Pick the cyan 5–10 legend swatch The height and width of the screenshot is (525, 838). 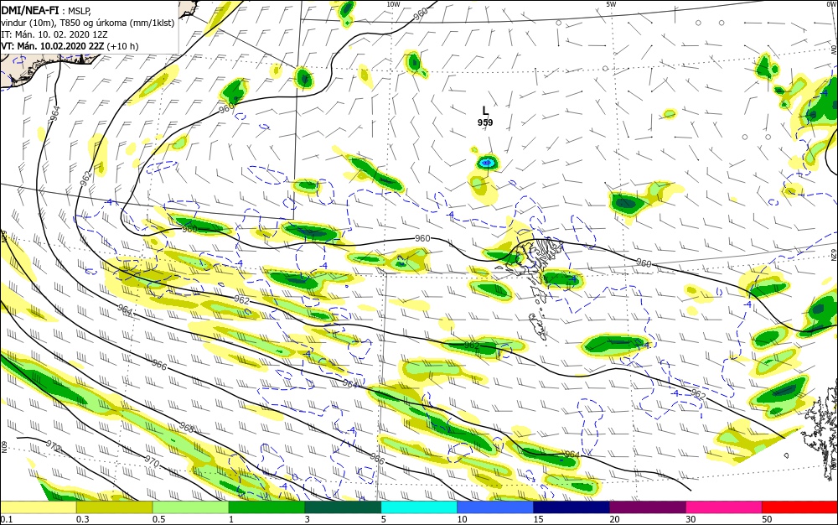(419, 507)
